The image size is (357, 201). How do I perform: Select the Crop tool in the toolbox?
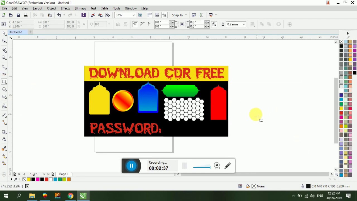coord(4,50)
